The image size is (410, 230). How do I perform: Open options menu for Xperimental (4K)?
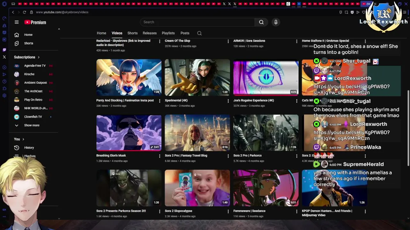[x=228, y=101]
